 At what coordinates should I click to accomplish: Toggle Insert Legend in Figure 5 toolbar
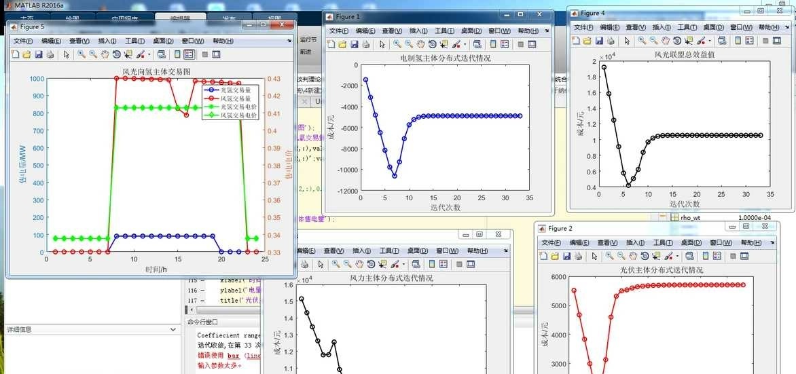point(189,54)
